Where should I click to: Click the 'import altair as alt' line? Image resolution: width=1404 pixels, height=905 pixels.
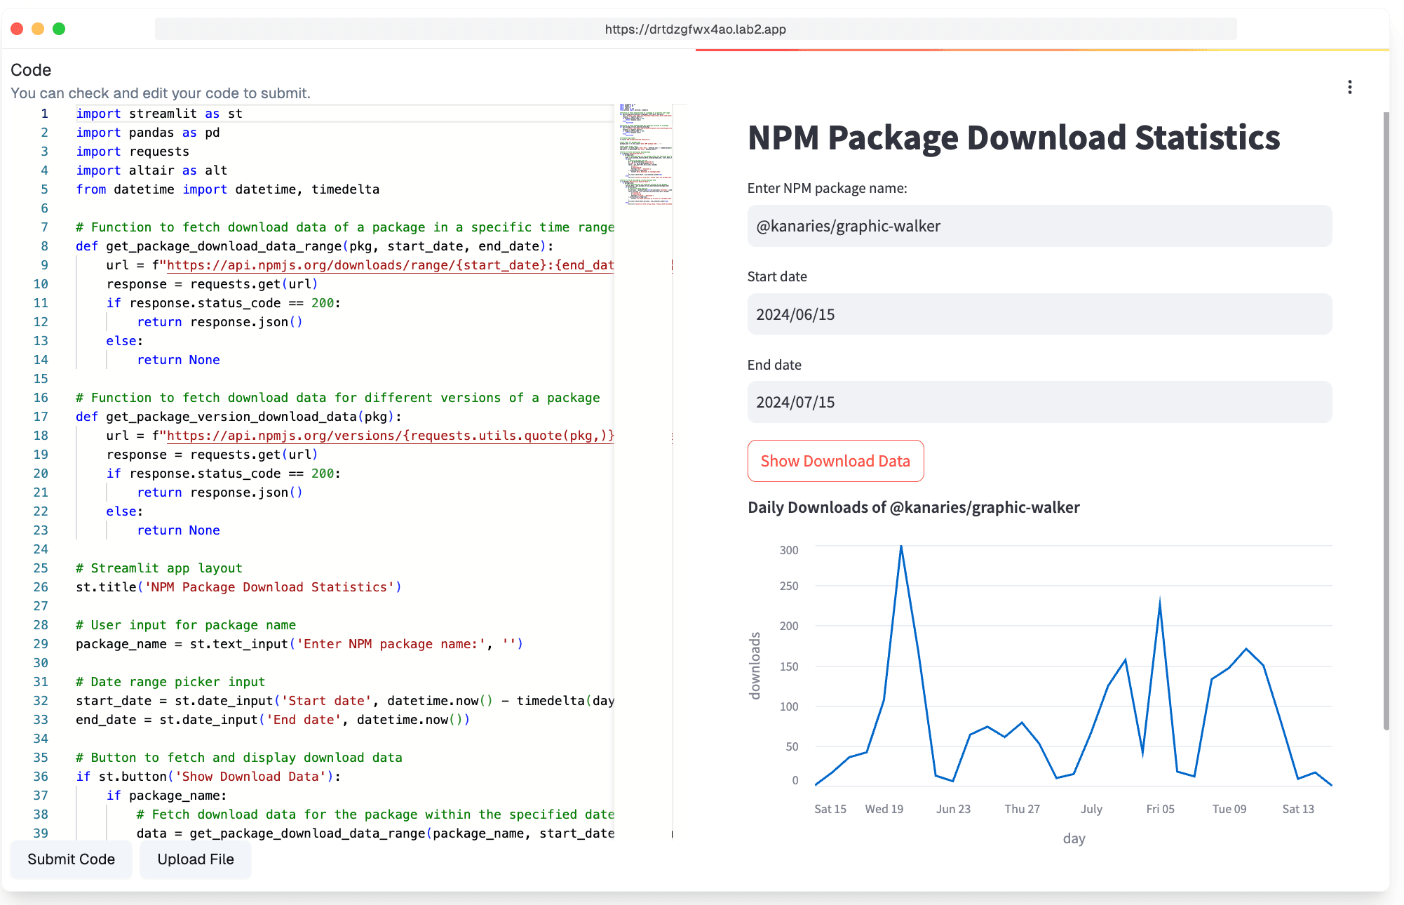click(151, 170)
